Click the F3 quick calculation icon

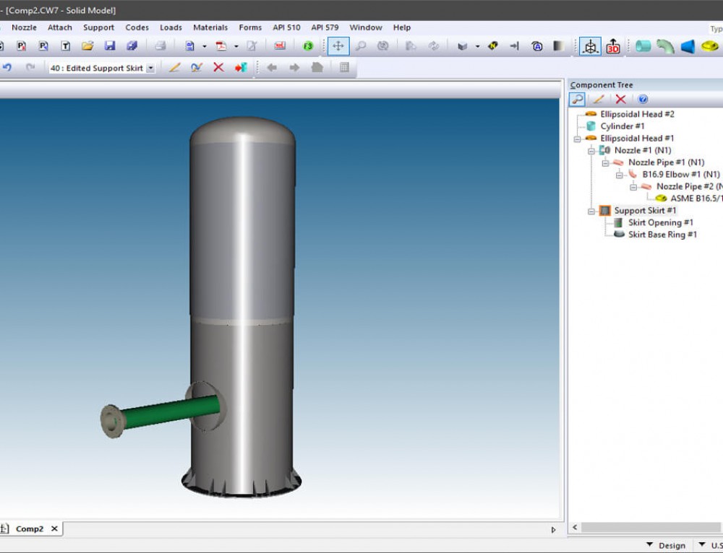(x=309, y=45)
